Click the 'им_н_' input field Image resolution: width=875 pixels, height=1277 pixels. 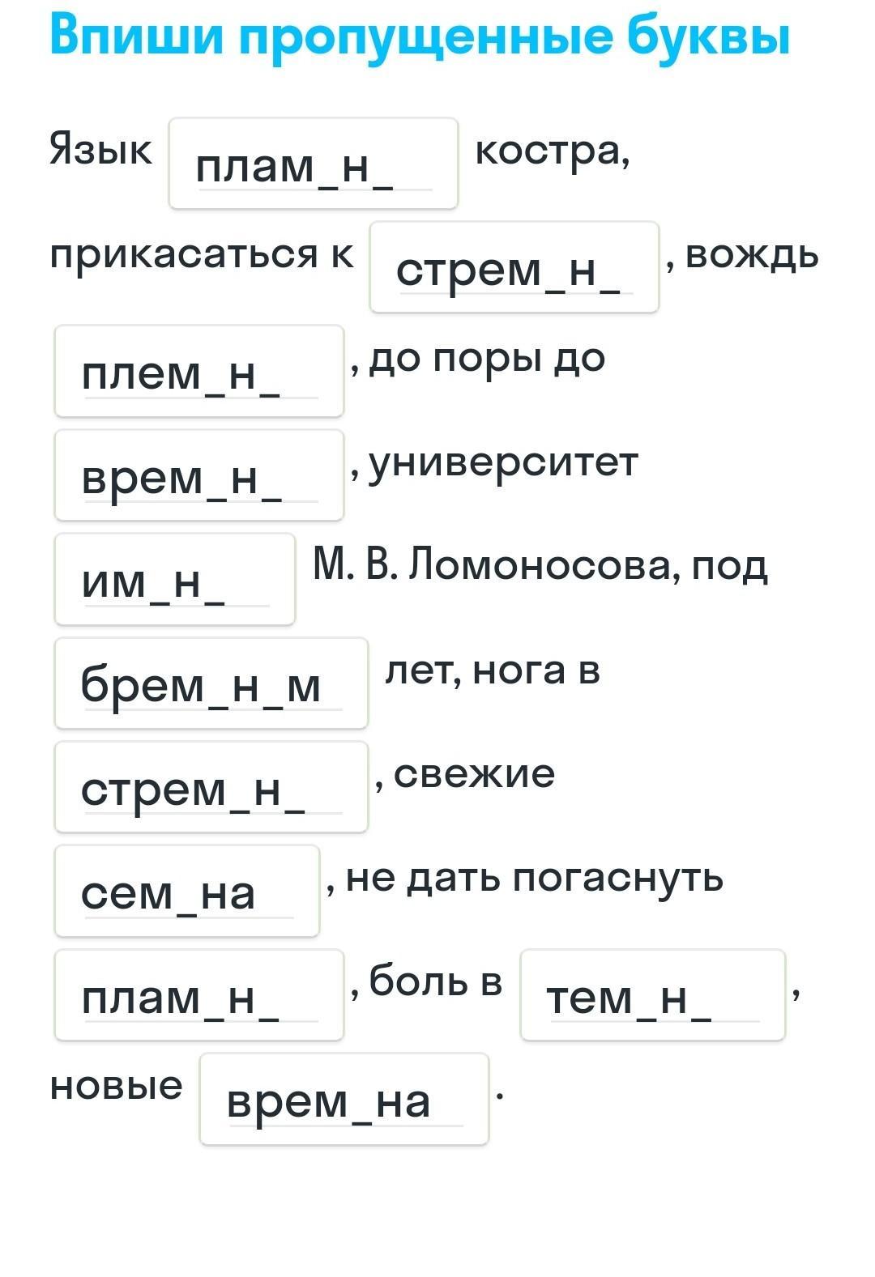(x=174, y=580)
